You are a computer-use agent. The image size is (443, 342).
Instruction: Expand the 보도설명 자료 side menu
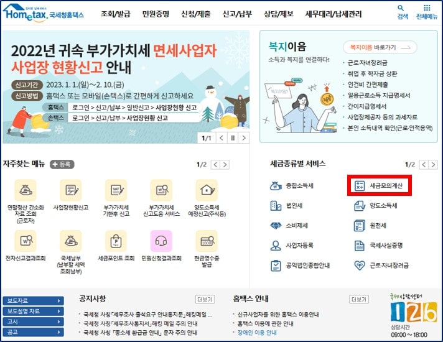[x=34, y=311]
